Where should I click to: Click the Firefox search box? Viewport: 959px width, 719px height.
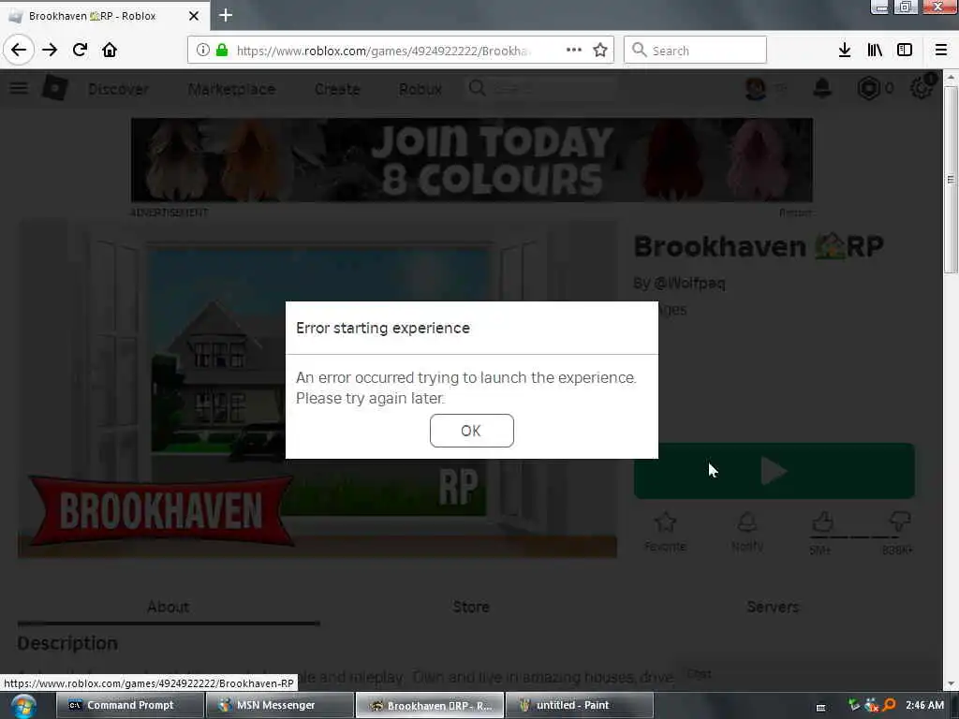tap(696, 50)
